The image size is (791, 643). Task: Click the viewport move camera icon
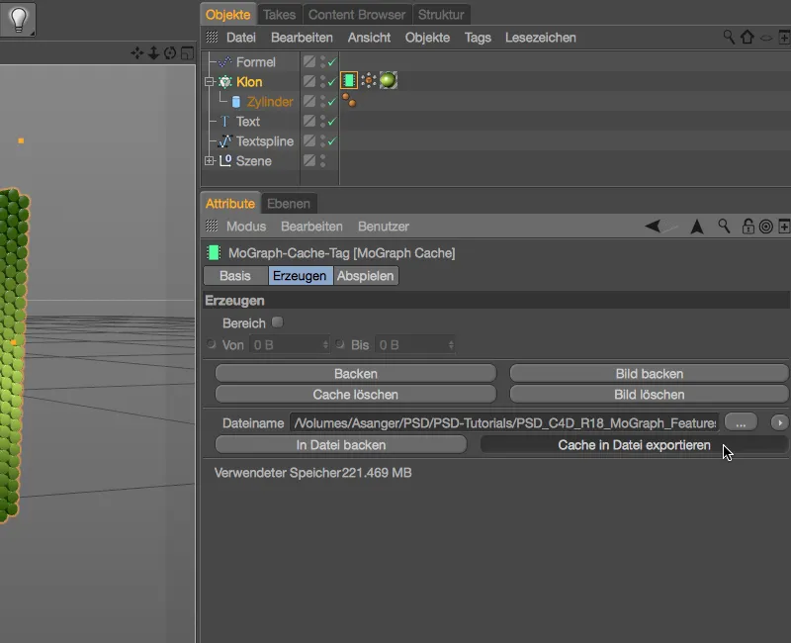pos(136,53)
